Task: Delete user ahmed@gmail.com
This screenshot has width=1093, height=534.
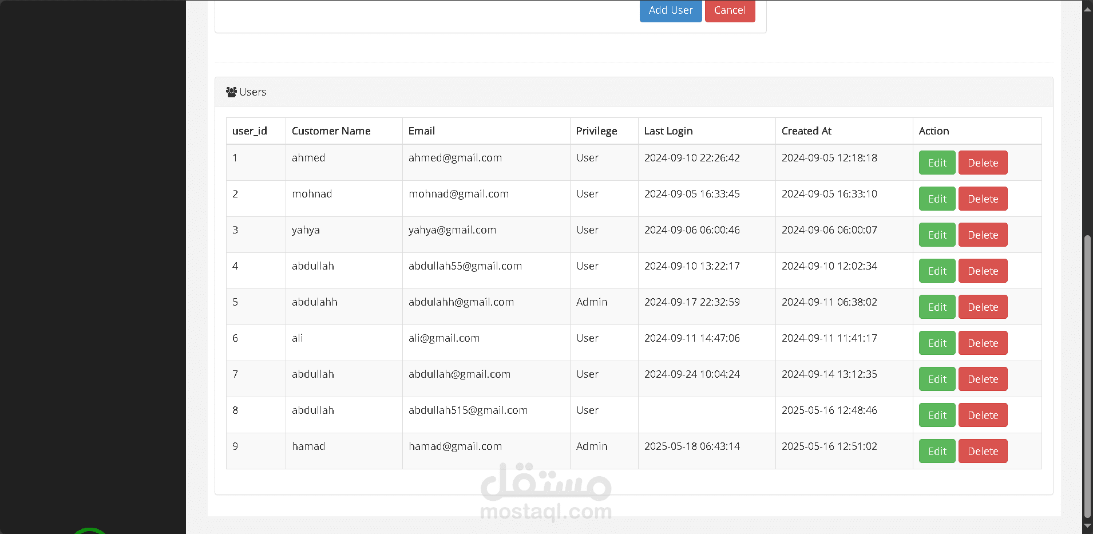Action: 983,163
